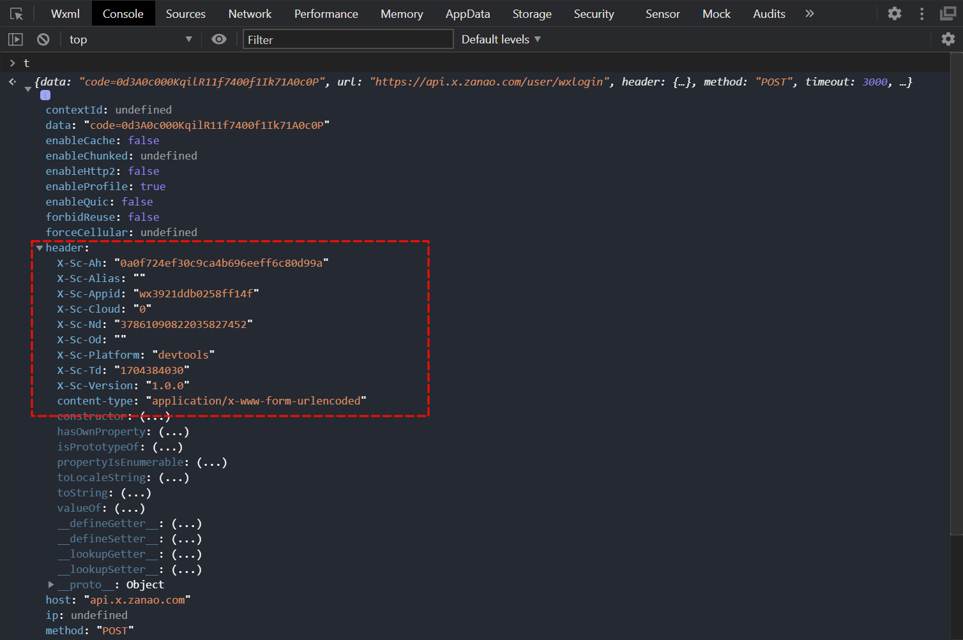Image resolution: width=963 pixels, height=640 pixels.
Task: Click the enableCache: false row
Action: [x=102, y=140]
